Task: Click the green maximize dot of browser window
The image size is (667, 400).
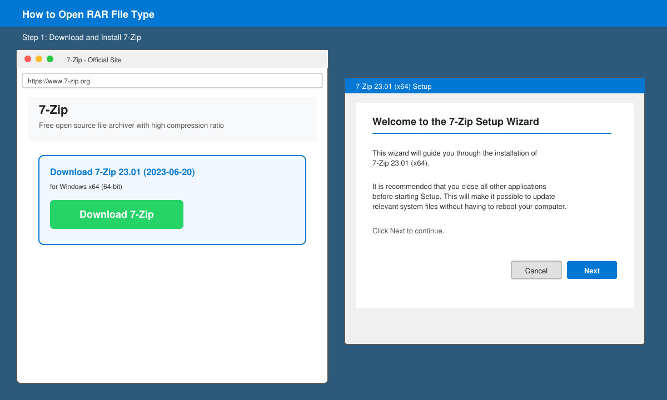Action: (x=50, y=59)
